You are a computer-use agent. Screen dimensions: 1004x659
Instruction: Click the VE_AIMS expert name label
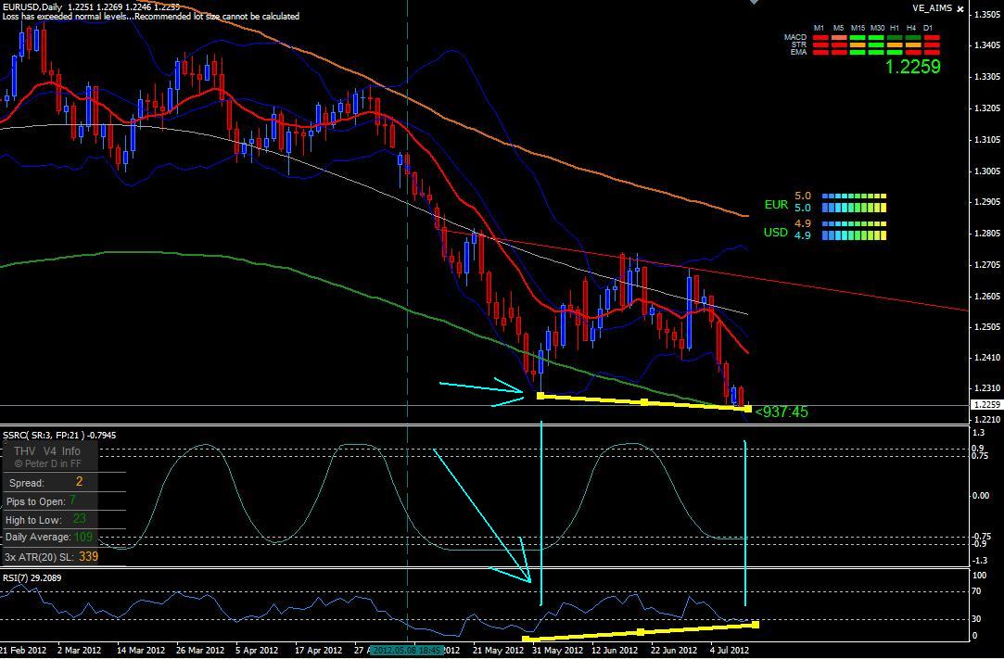pos(933,8)
